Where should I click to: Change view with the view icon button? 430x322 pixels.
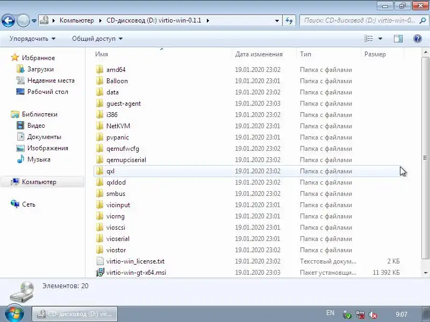click(369, 39)
